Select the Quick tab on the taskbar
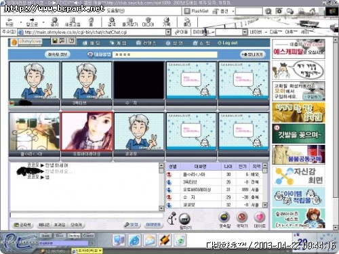The width and height of the screenshot is (339, 254). point(46,236)
